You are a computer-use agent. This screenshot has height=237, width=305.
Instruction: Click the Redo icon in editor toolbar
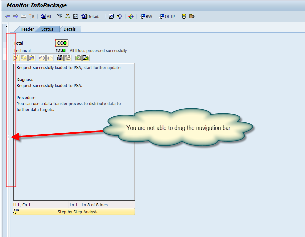[50, 58]
